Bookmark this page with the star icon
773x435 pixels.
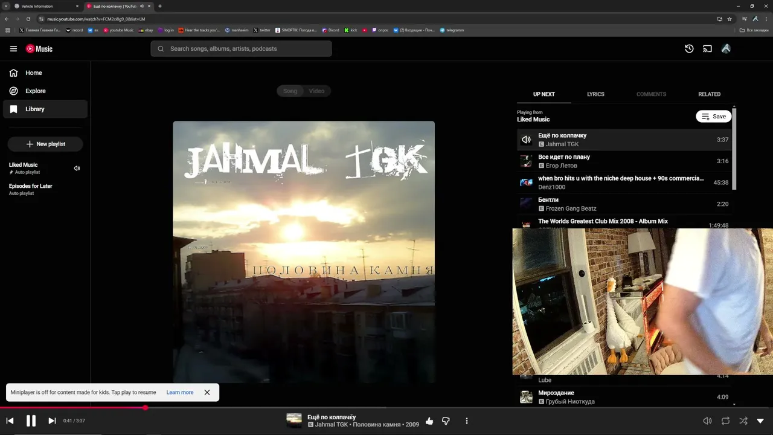730,19
